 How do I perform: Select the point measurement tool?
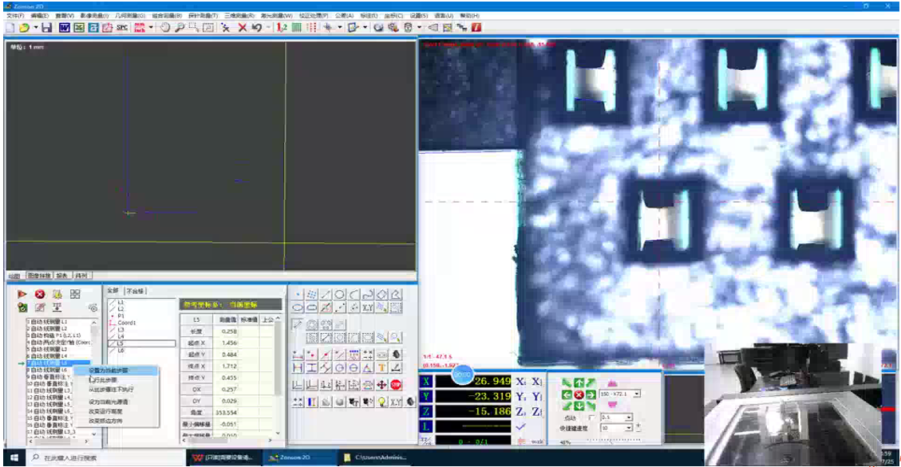pyautogui.click(x=298, y=294)
